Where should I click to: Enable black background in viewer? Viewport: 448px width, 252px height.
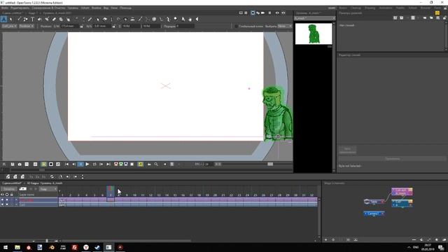pyautogui.click(x=51, y=164)
